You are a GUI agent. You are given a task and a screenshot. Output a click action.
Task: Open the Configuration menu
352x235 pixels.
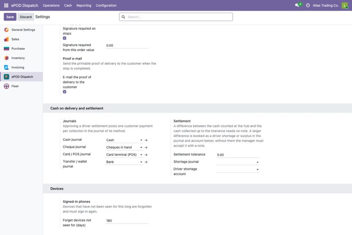click(x=106, y=6)
